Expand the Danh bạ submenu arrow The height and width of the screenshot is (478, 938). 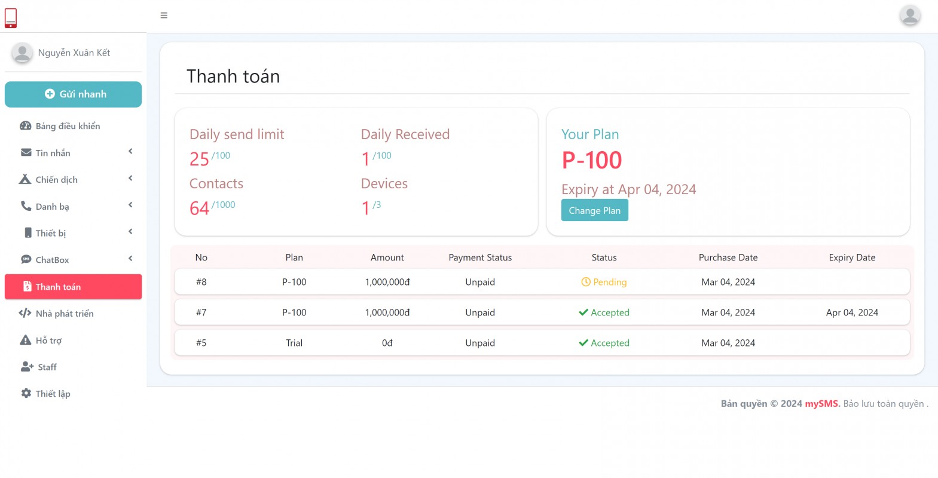click(x=130, y=206)
